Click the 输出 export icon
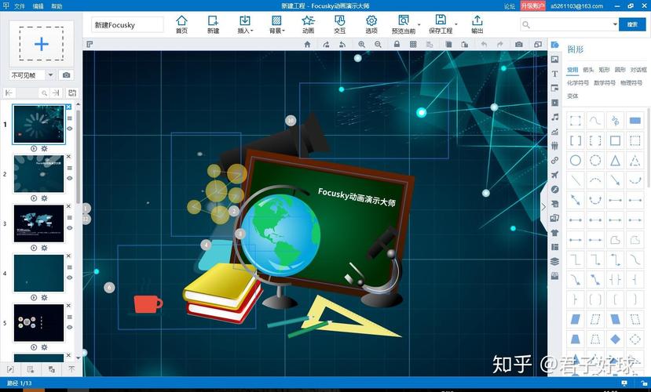 pos(477,24)
